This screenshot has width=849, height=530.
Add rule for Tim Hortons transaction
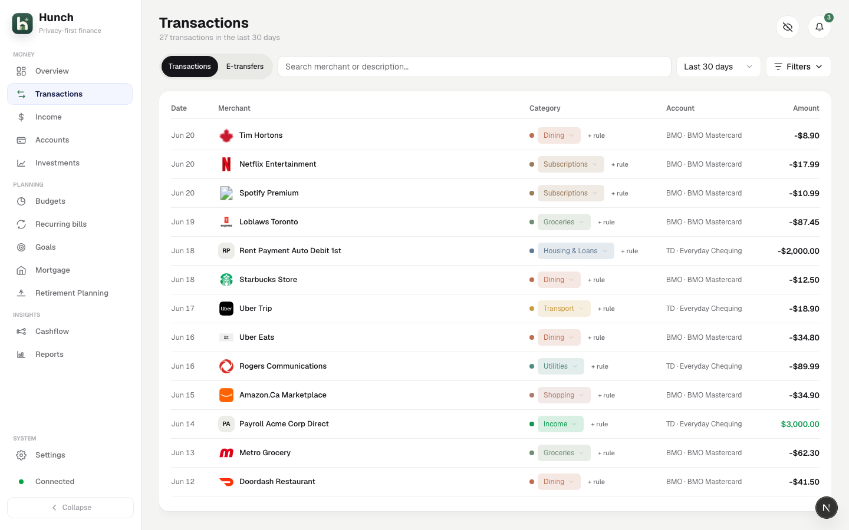click(x=596, y=135)
